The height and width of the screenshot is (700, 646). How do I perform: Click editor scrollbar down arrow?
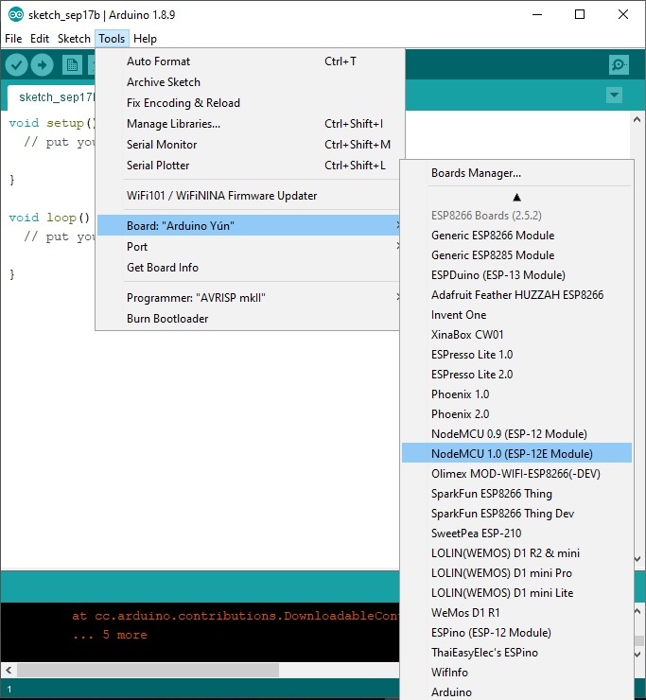pyautogui.click(x=637, y=559)
